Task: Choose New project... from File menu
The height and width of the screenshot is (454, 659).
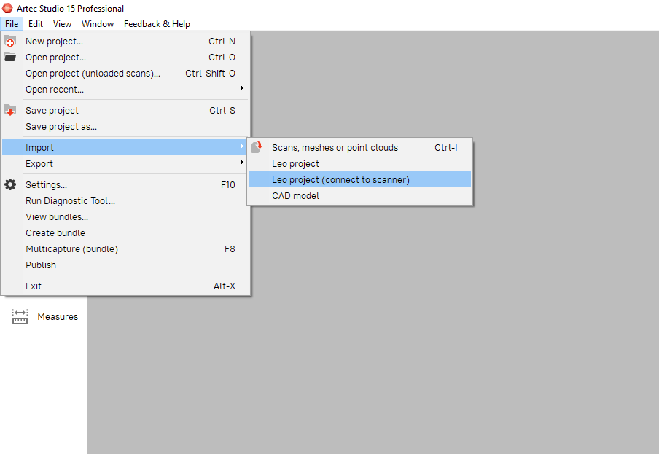Action: pyautogui.click(x=125, y=41)
